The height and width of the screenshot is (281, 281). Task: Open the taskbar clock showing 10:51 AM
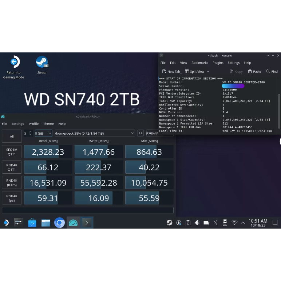(x=258, y=223)
